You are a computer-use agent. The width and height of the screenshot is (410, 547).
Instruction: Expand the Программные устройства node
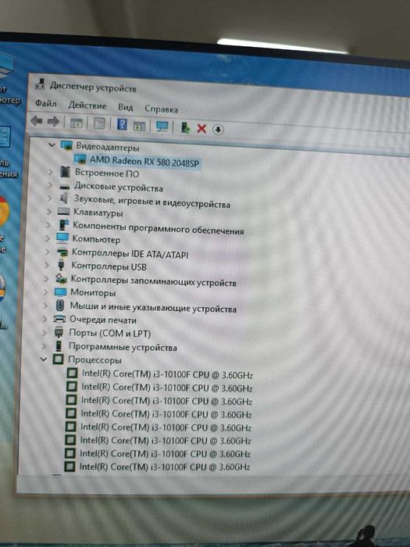coord(44,345)
